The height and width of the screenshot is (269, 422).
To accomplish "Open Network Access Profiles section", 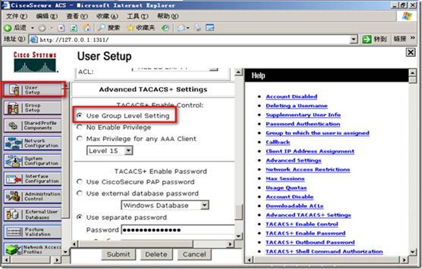I will 33,250.
